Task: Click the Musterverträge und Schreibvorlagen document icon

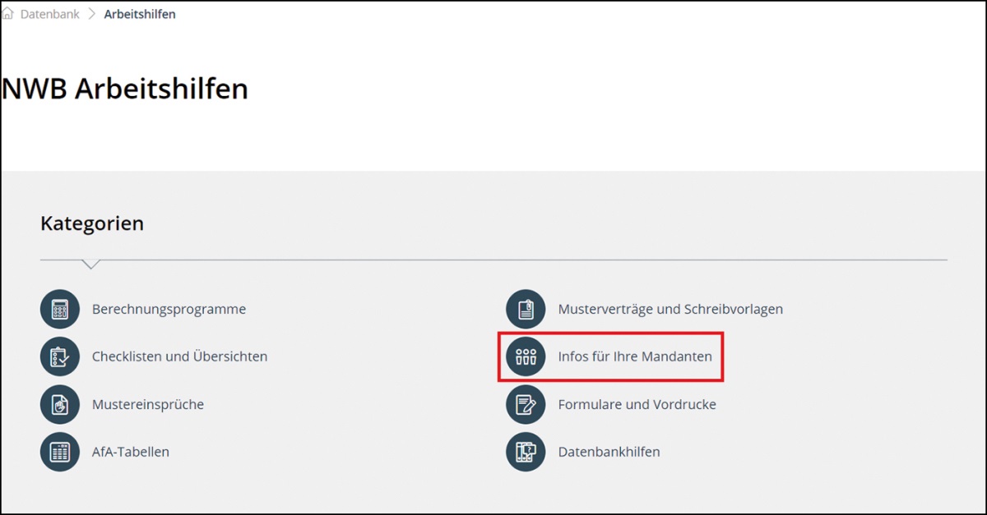Action: [526, 310]
